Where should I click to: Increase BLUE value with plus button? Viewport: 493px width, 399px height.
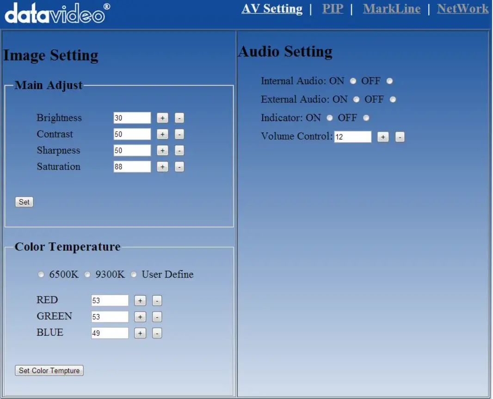coord(140,333)
